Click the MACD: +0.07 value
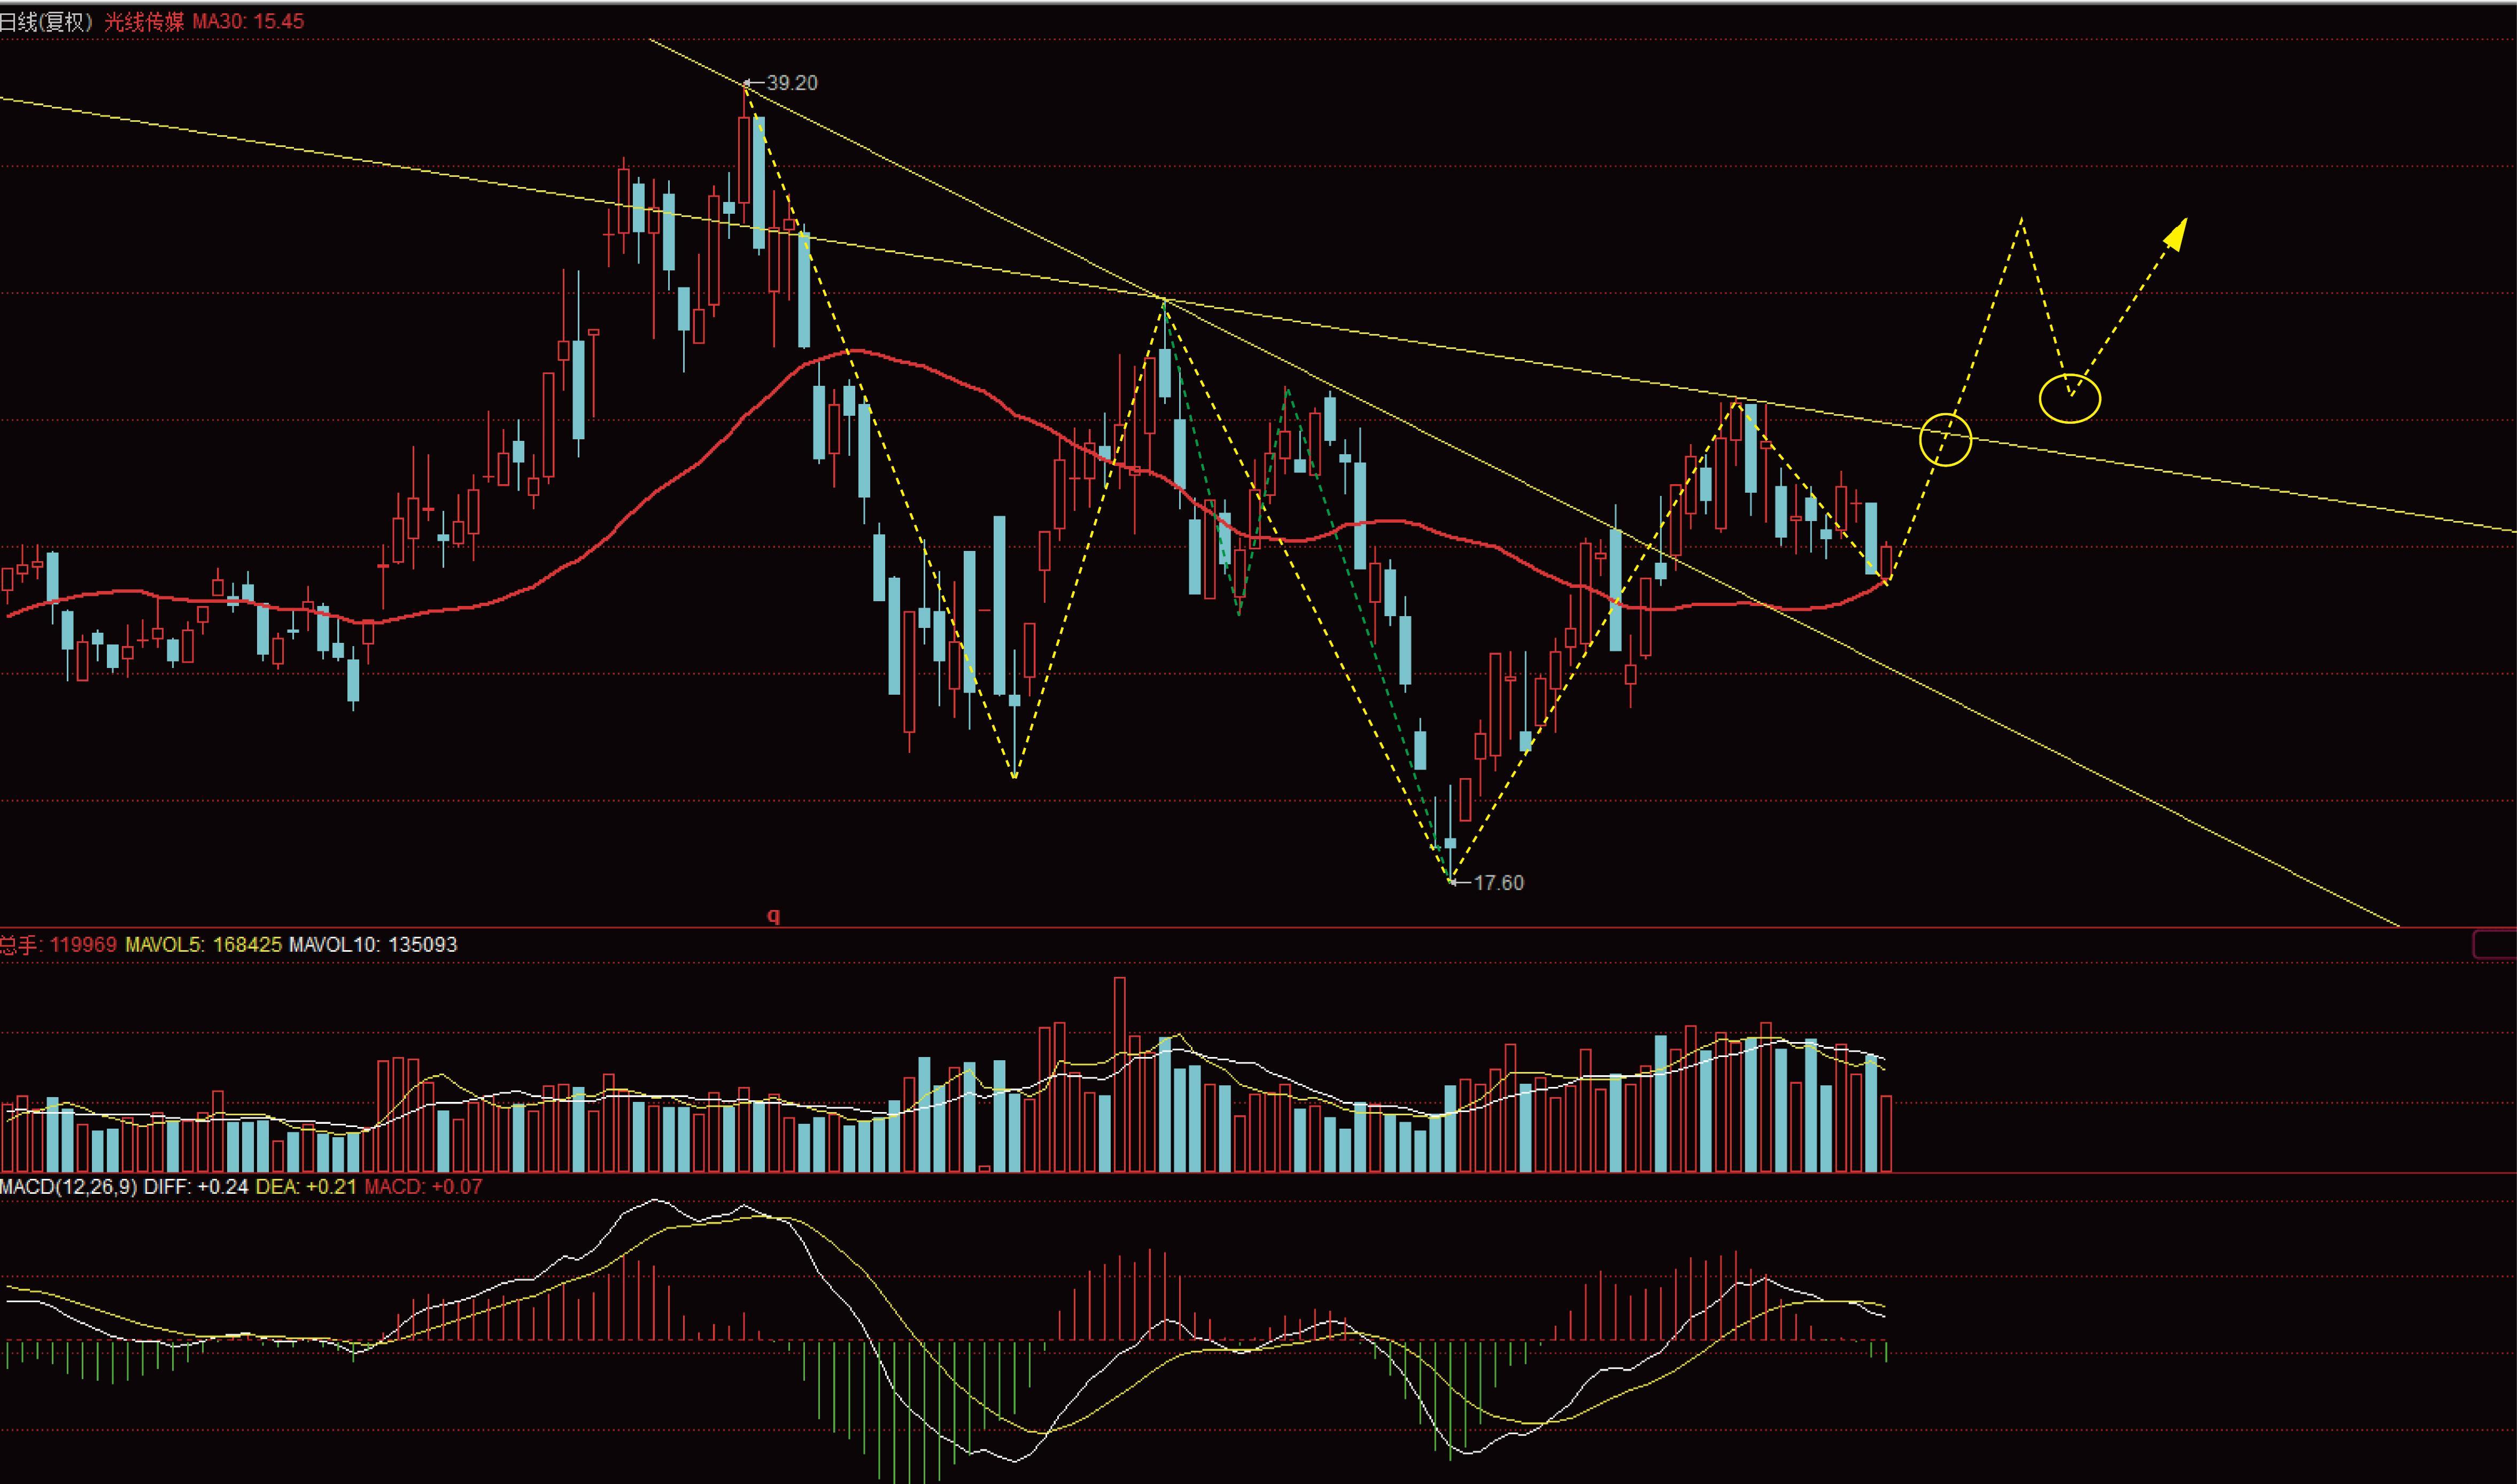This screenshot has height=1484, width=2517. 423,1188
